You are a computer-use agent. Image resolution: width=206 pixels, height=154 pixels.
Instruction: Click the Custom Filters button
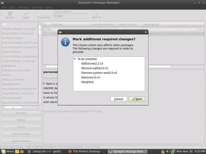click(21, 134)
